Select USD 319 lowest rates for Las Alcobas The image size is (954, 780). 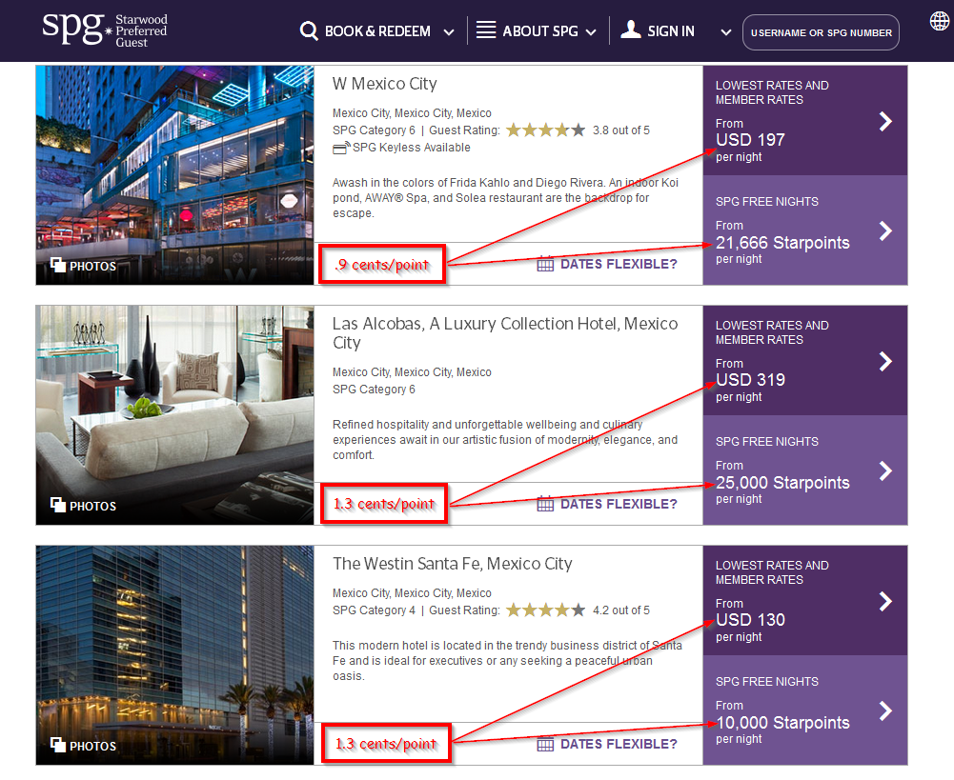tap(805, 361)
